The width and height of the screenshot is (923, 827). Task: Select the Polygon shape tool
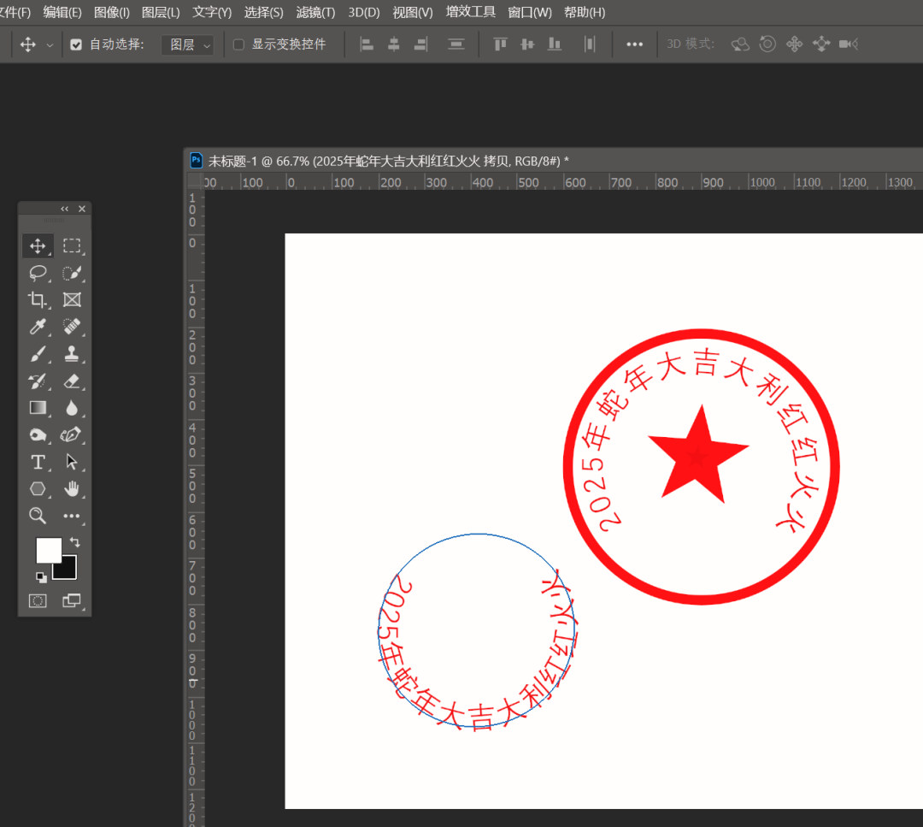click(38, 489)
